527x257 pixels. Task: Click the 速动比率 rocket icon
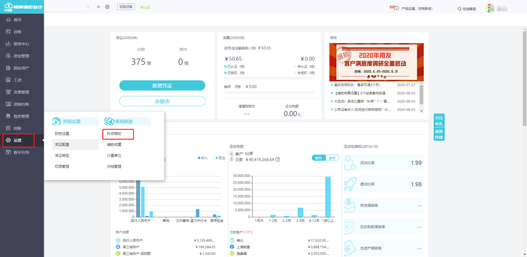(x=350, y=184)
